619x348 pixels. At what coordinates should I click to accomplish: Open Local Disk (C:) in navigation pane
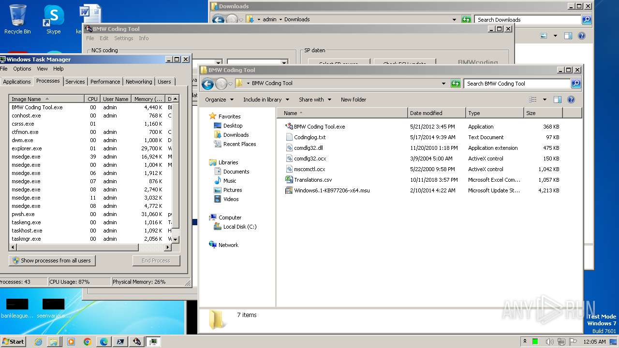tap(240, 227)
